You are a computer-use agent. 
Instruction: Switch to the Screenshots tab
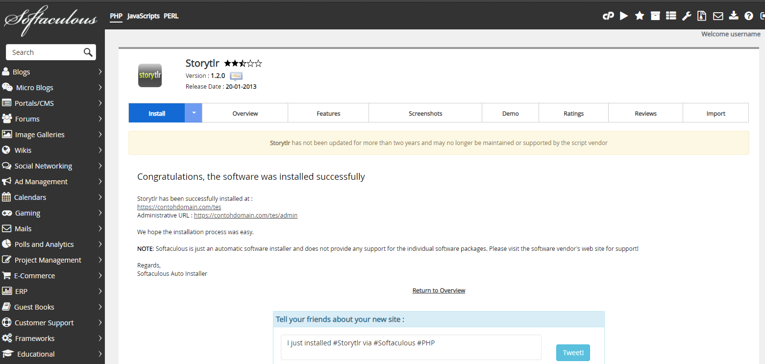pos(425,113)
